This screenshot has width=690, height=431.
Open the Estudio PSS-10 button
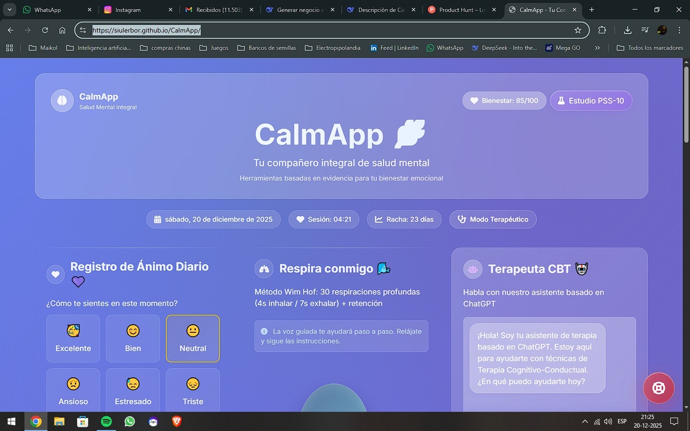[591, 101]
